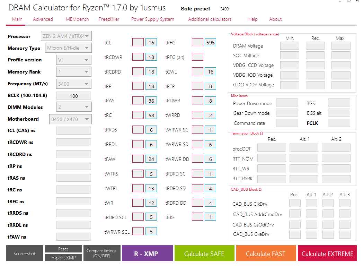363x266 pixels.
Task: Go to the FreezKiller tab
Action: click(x=109, y=19)
